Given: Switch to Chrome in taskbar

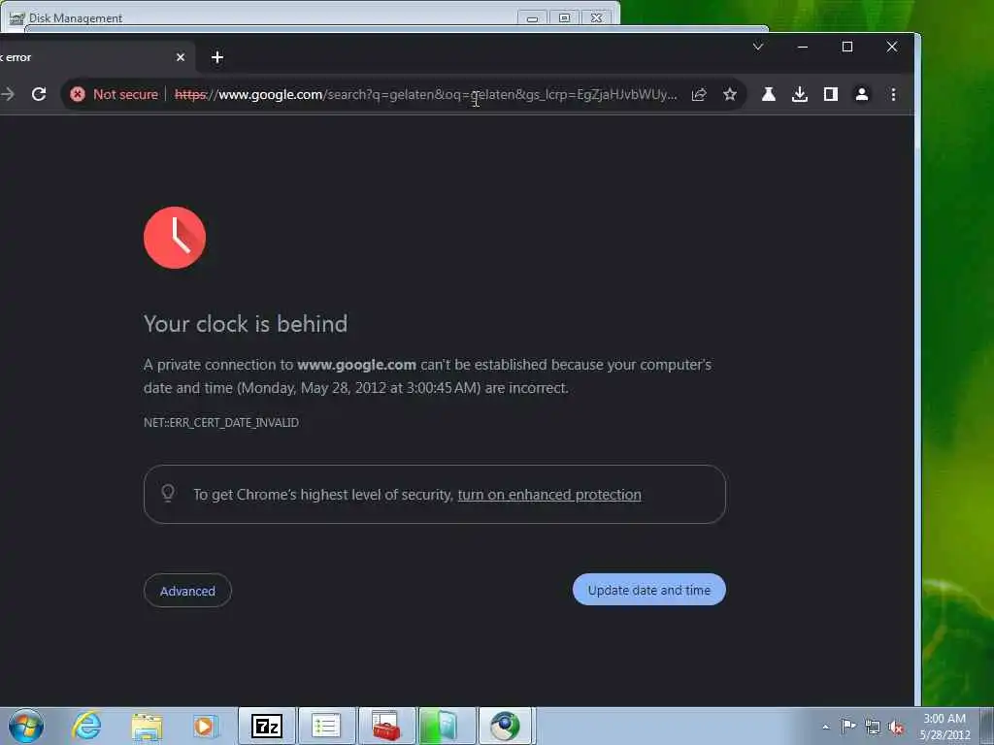Looking at the screenshot, I should tap(505, 726).
